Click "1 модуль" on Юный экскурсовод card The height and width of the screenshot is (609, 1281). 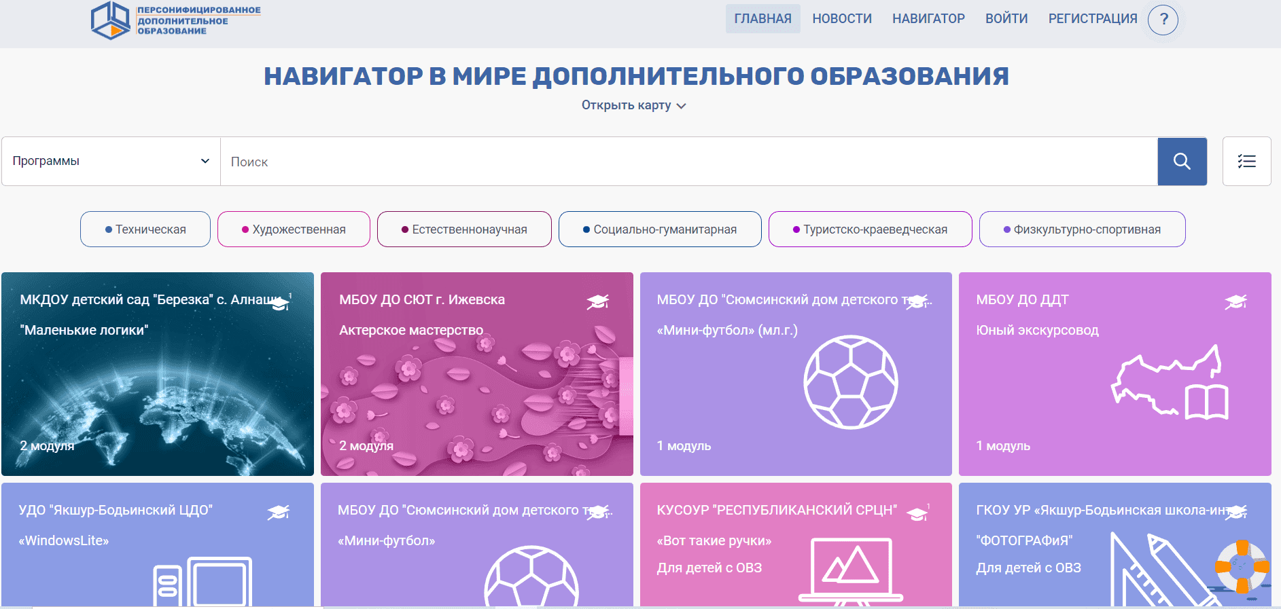click(1003, 446)
